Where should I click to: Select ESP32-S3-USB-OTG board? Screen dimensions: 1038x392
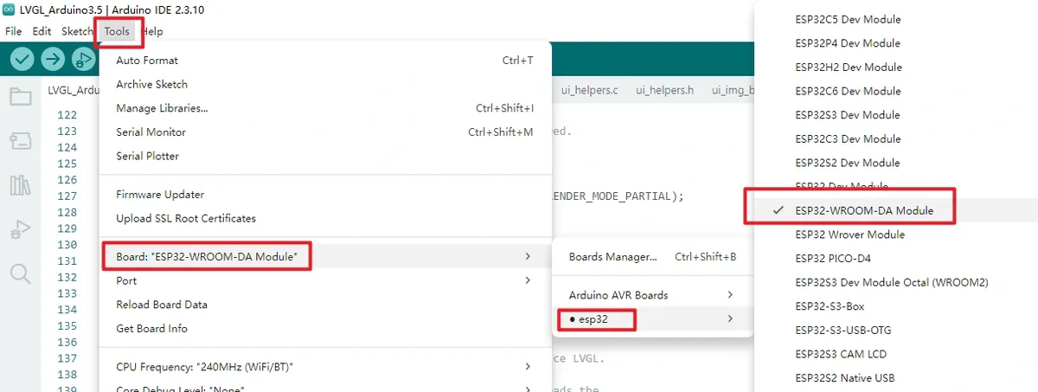[x=896, y=330]
